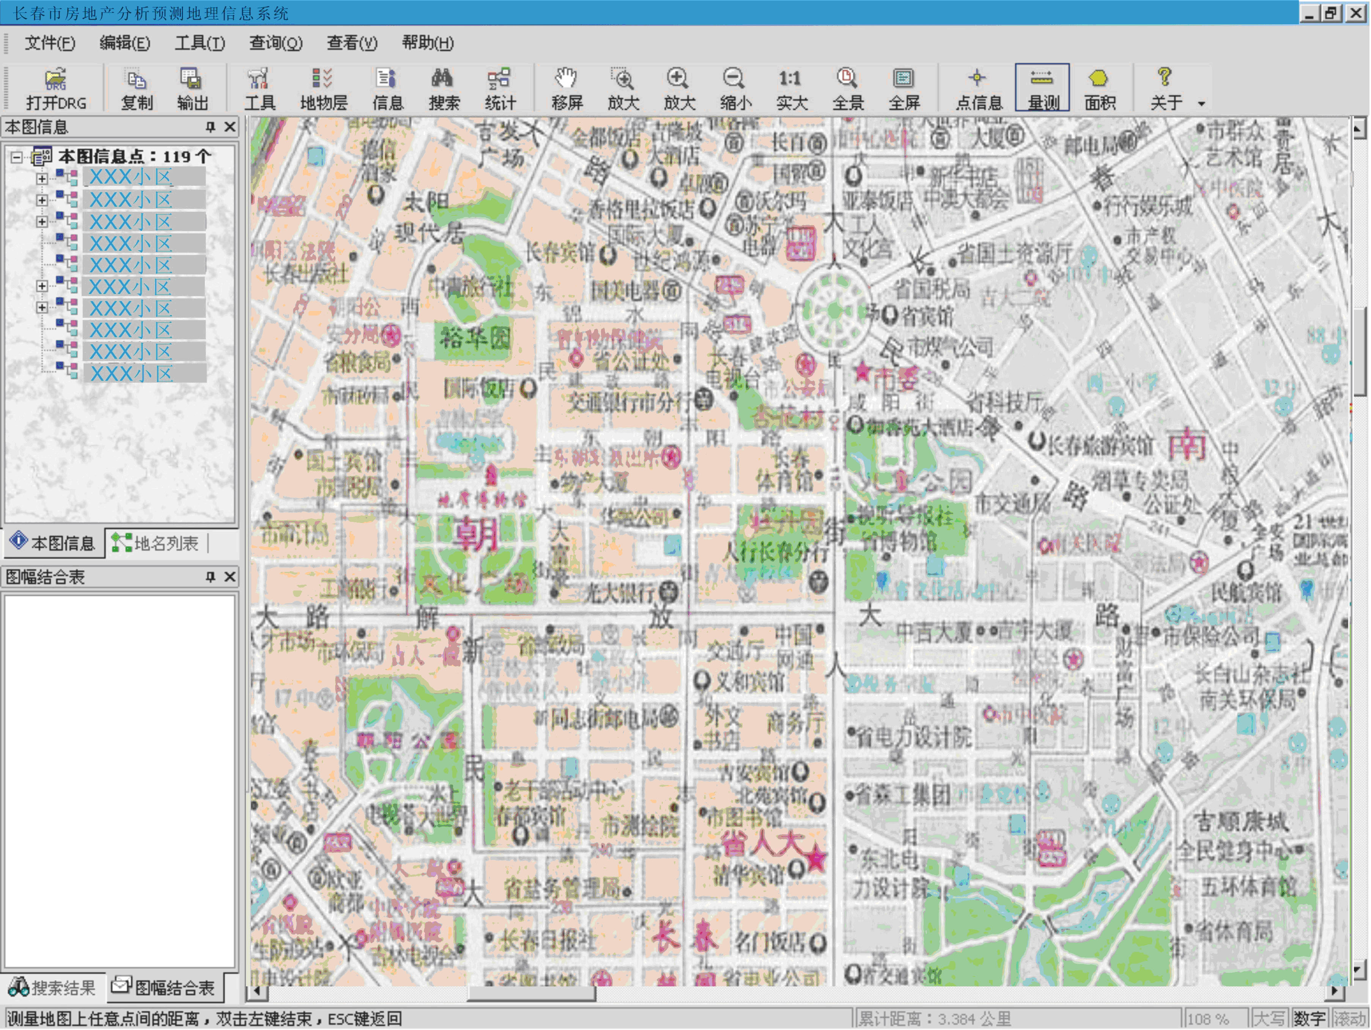Select the fourth XXX小区 tree item
Image resolution: width=1371 pixels, height=1030 pixels.
[145, 243]
